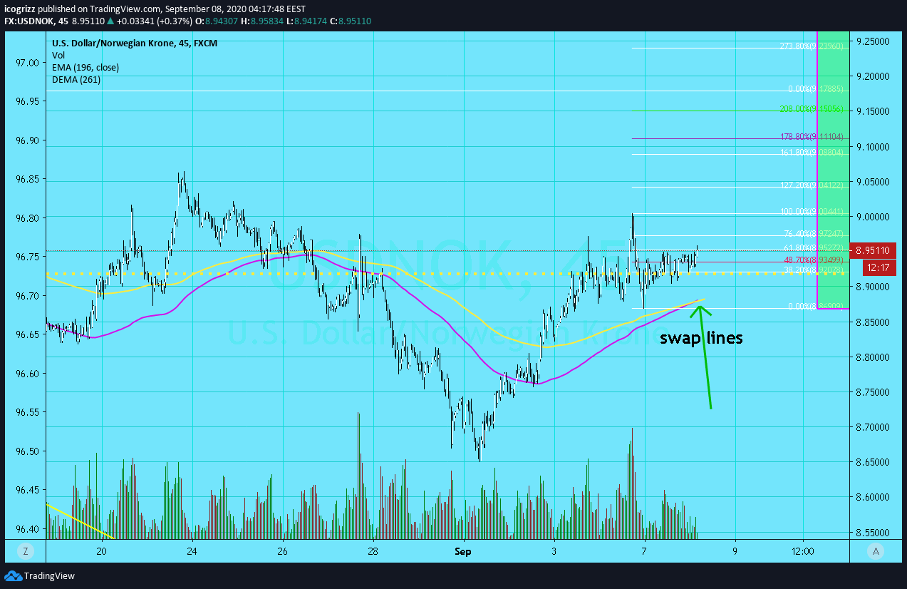
Task: Open the TradingView logo link
Action: pos(40,575)
